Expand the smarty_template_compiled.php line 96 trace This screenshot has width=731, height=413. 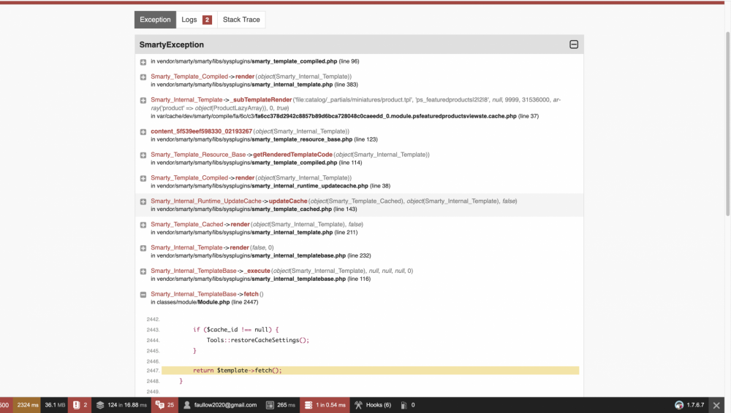click(x=143, y=62)
